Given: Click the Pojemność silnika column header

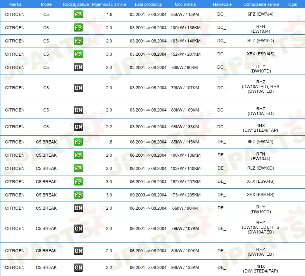Looking at the screenshot, I should coord(109,4).
